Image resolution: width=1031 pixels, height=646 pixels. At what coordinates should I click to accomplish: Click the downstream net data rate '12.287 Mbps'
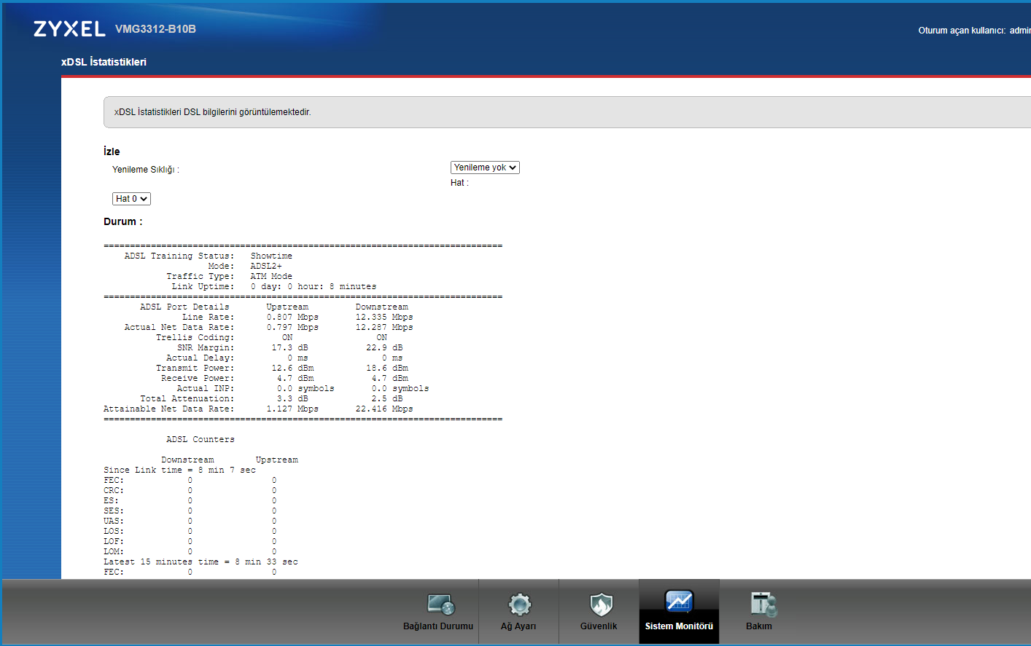384,328
